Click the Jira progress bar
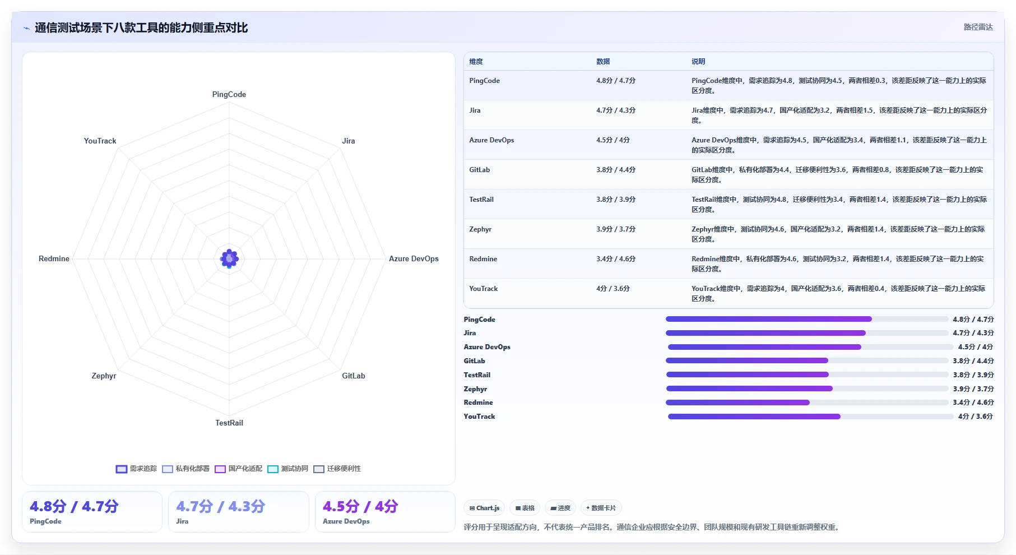Viewport: 1016px width, 555px height. point(807,333)
